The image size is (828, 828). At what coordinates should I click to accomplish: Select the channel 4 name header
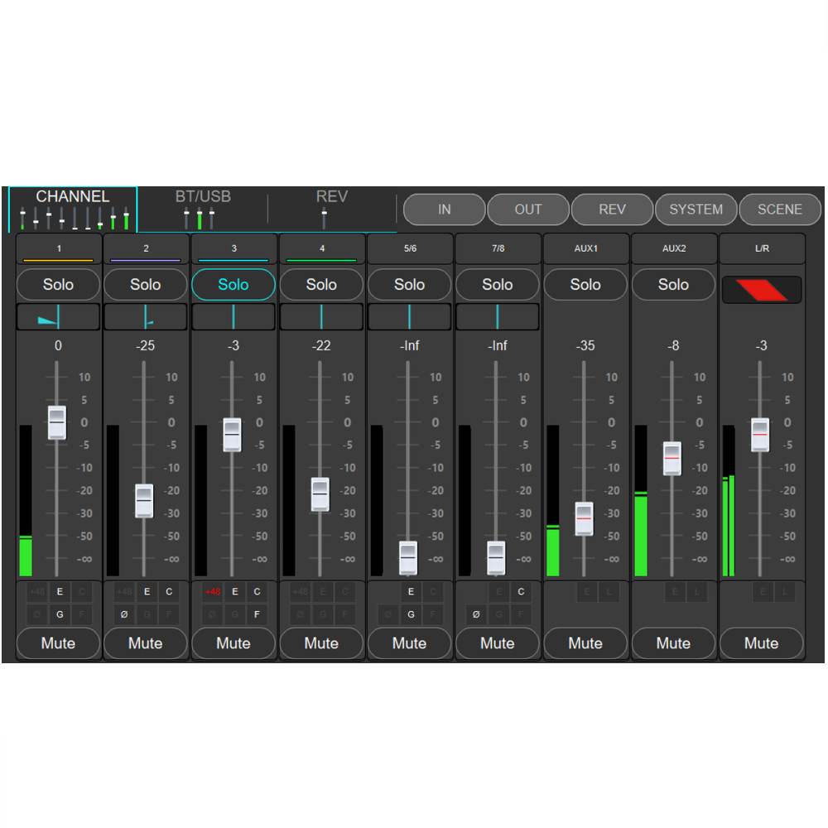pos(322,249)
